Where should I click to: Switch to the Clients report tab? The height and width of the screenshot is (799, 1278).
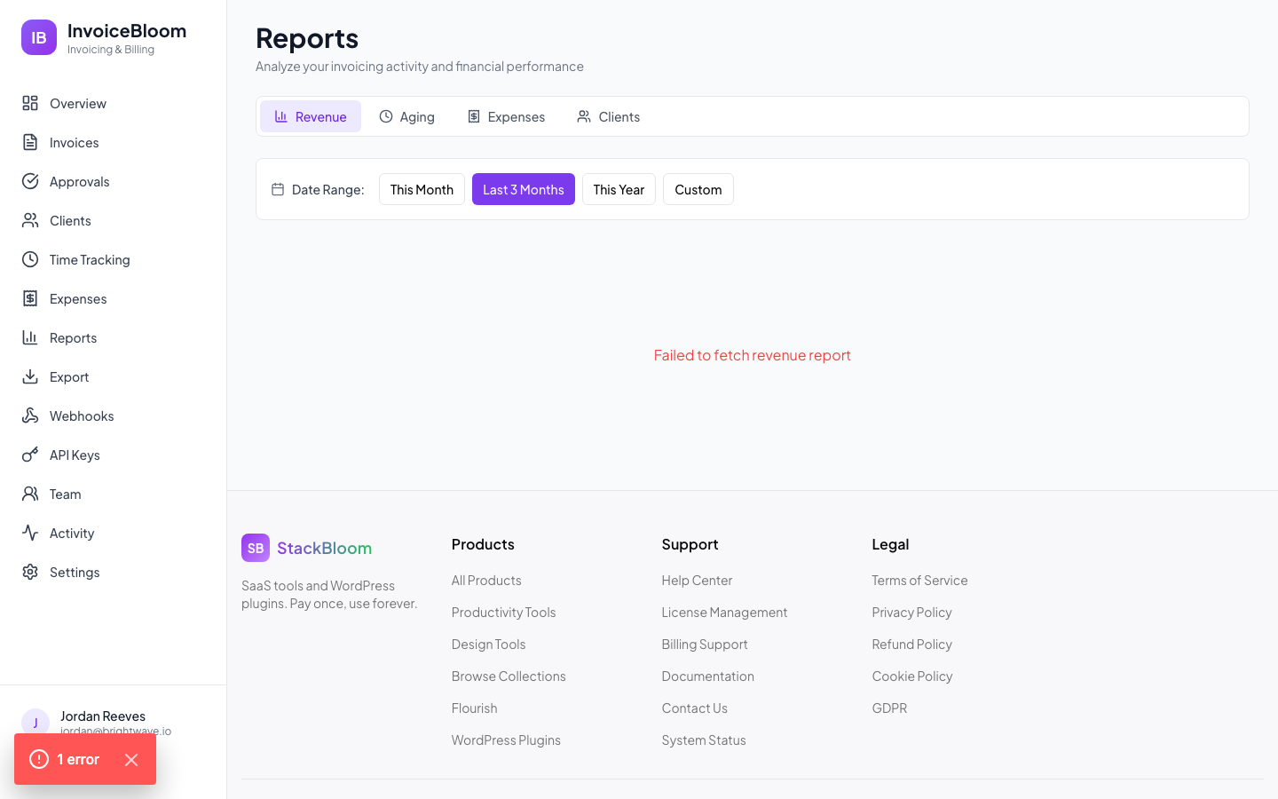(x=608, y=116)
